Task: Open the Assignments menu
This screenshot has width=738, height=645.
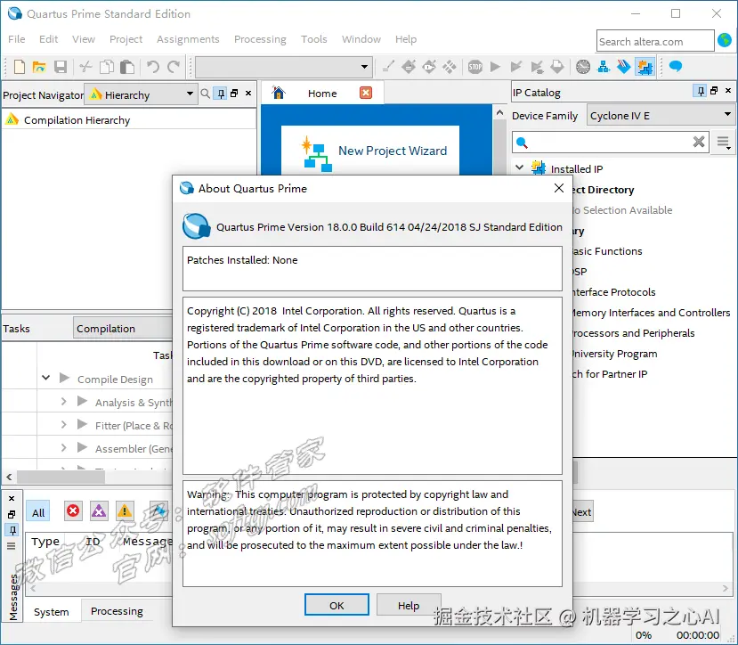Action: 188,39
